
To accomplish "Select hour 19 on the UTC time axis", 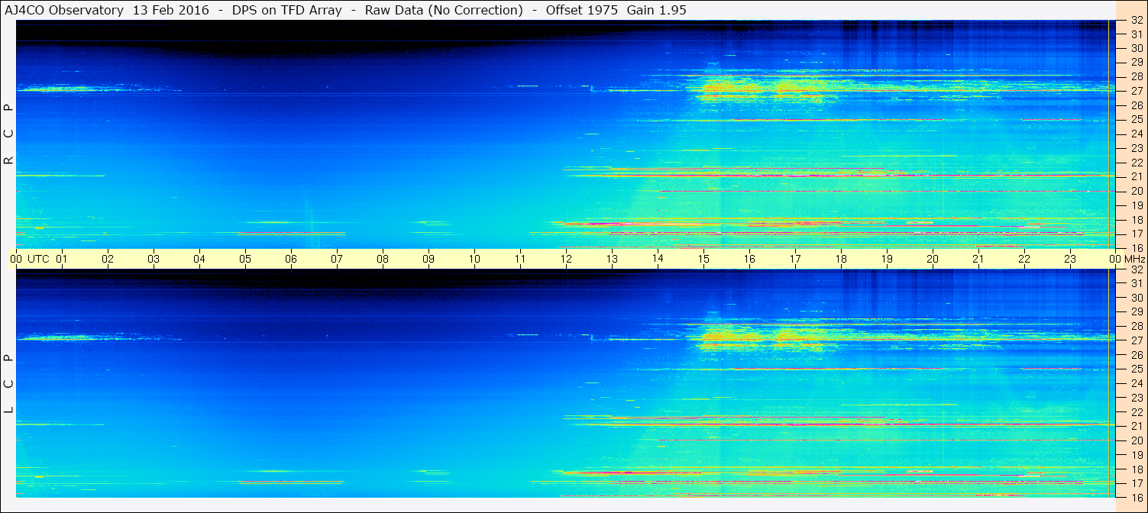I will [x=887, y=259].
